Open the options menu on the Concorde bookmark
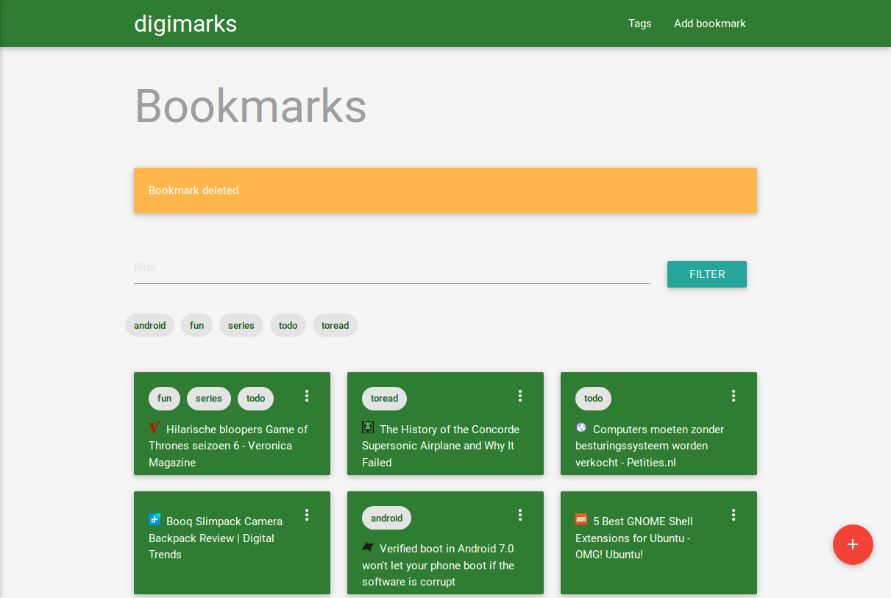The height and width of the screenshot is (598, 891). (520, 395)
